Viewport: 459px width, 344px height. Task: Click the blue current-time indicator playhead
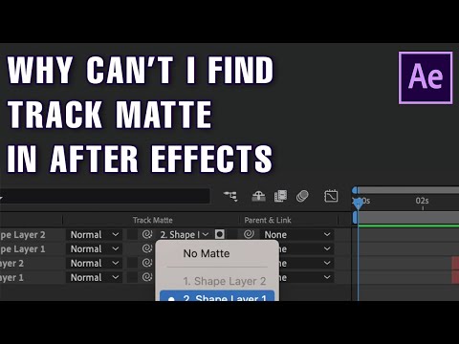[x=359, y=204]
